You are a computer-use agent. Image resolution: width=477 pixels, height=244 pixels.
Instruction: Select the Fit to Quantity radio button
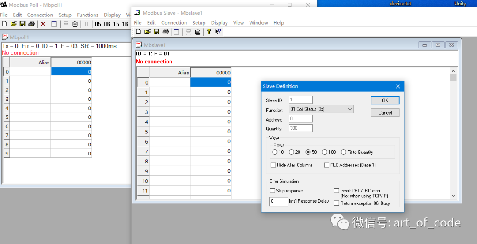click(344, 152)
